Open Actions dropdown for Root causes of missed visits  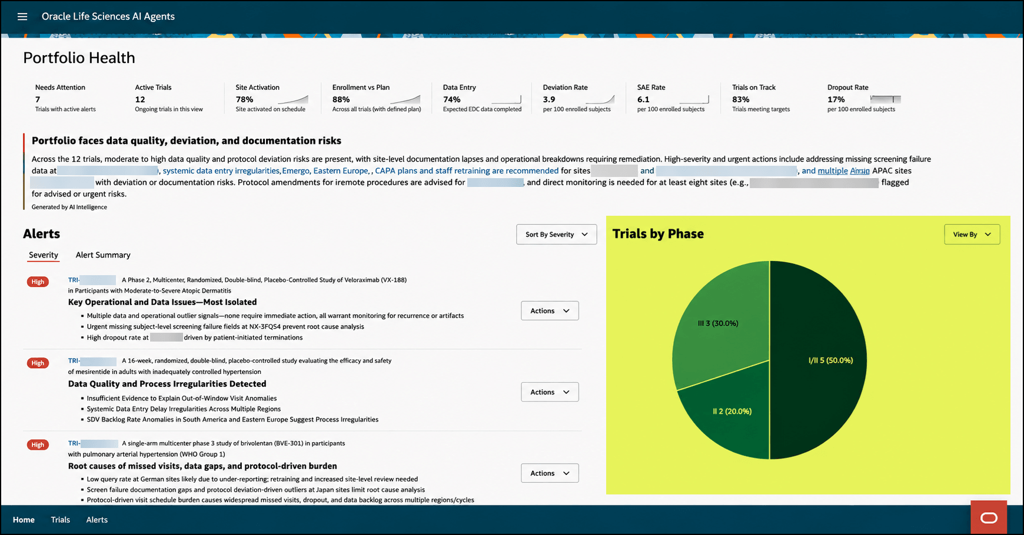coord(550,473)
